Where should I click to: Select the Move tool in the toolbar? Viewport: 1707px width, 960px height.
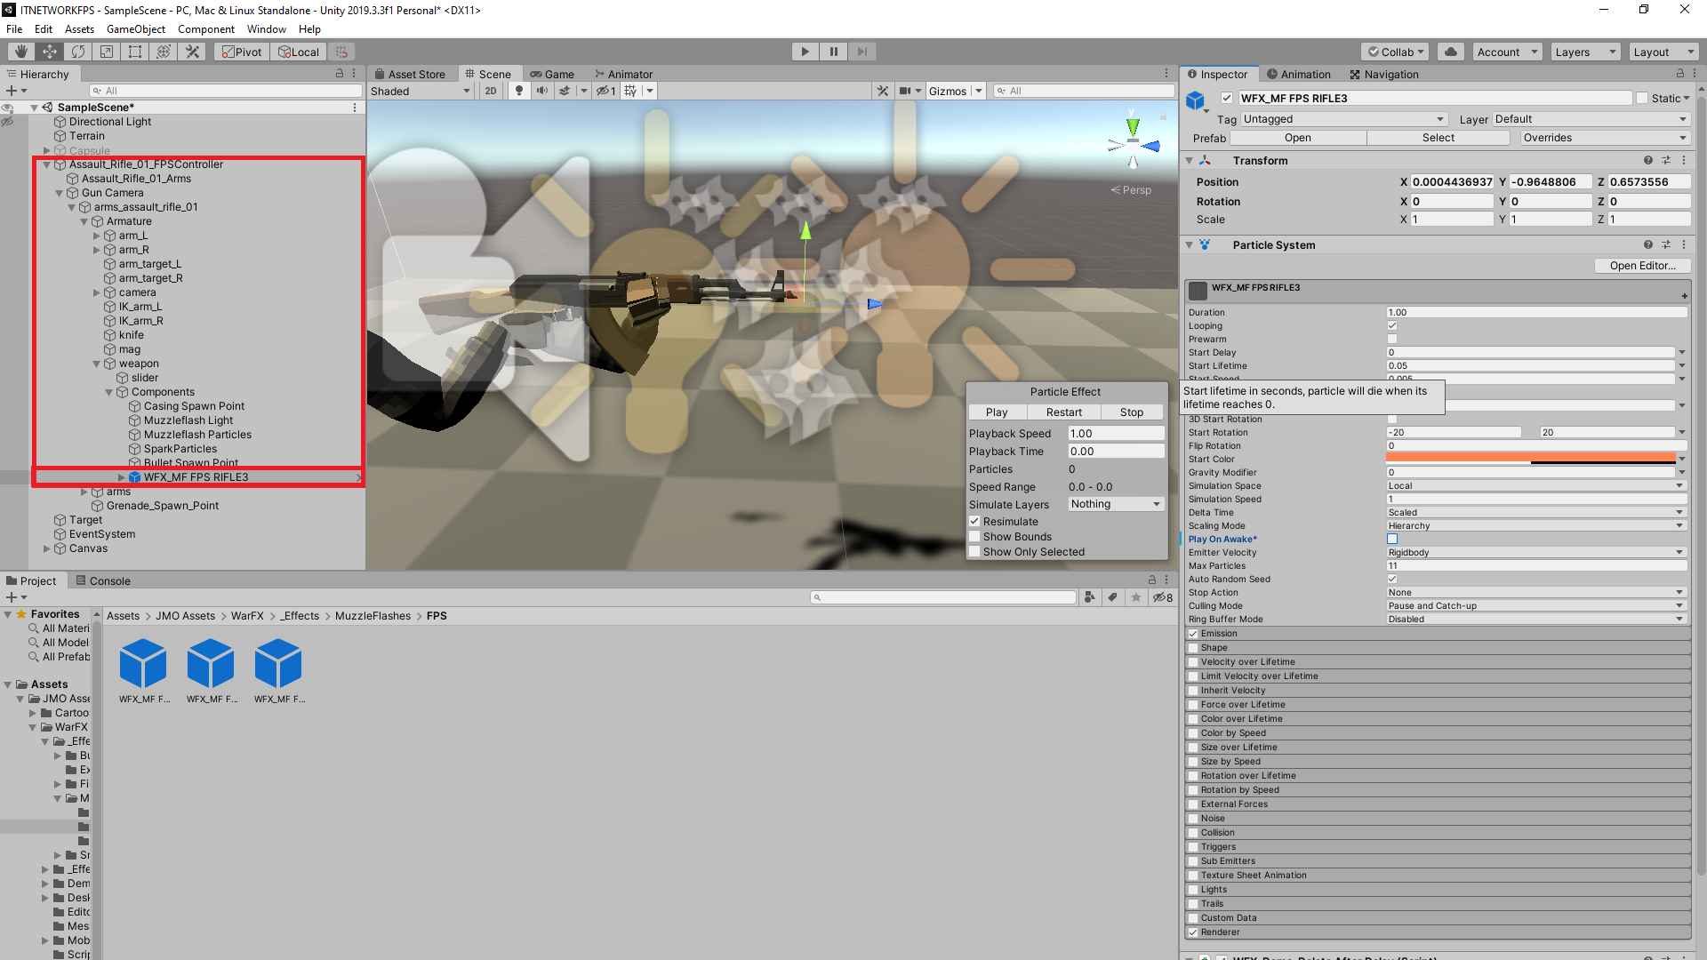click(x=50, y=51)
